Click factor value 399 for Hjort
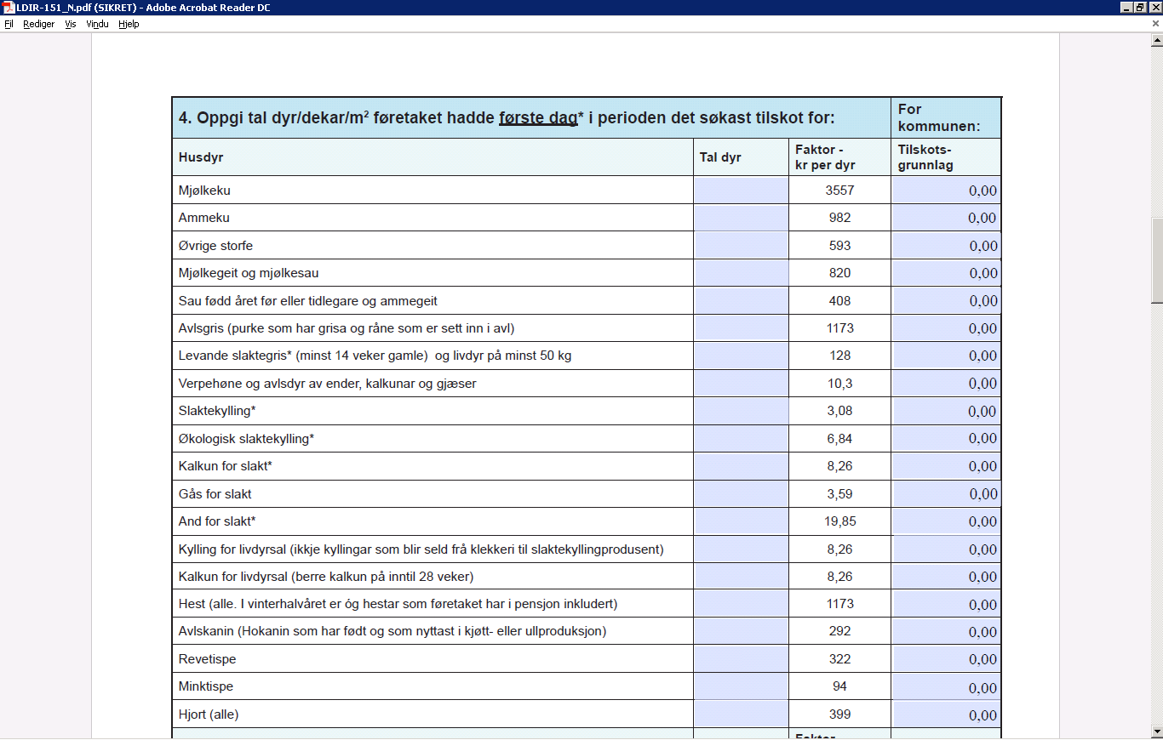The image size is (1163, 740). click(x=839, y=714)
